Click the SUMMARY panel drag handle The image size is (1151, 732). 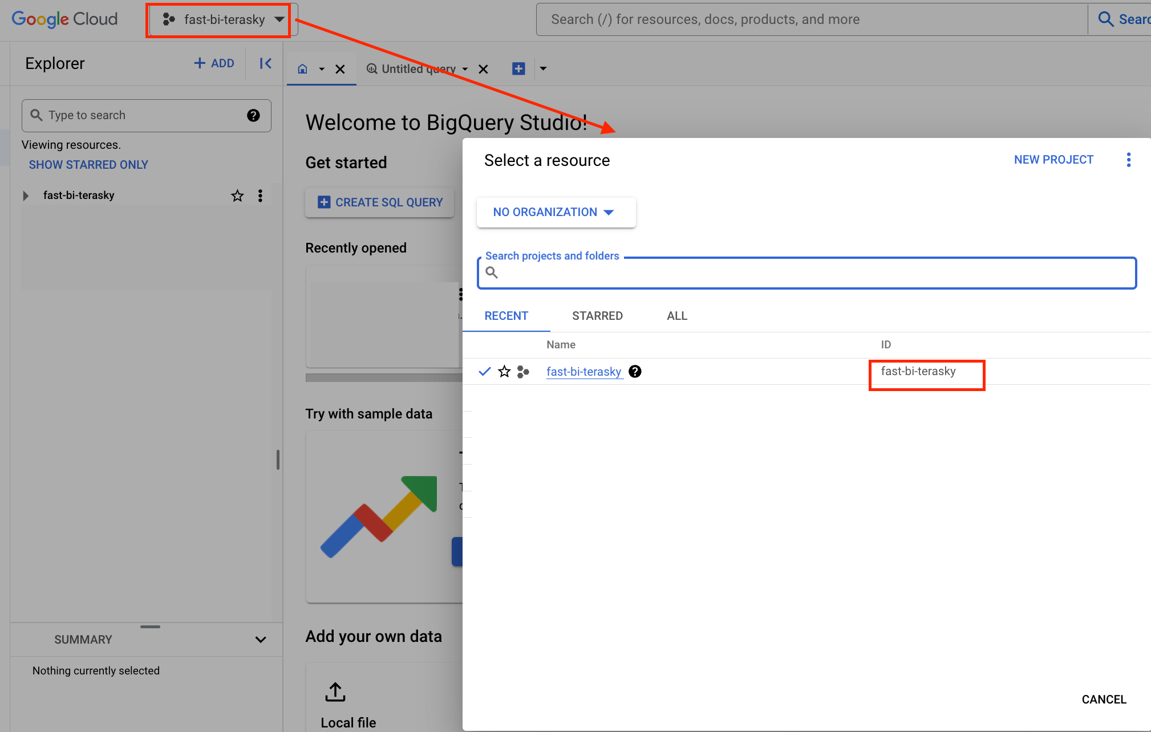(x=150, y=627)
